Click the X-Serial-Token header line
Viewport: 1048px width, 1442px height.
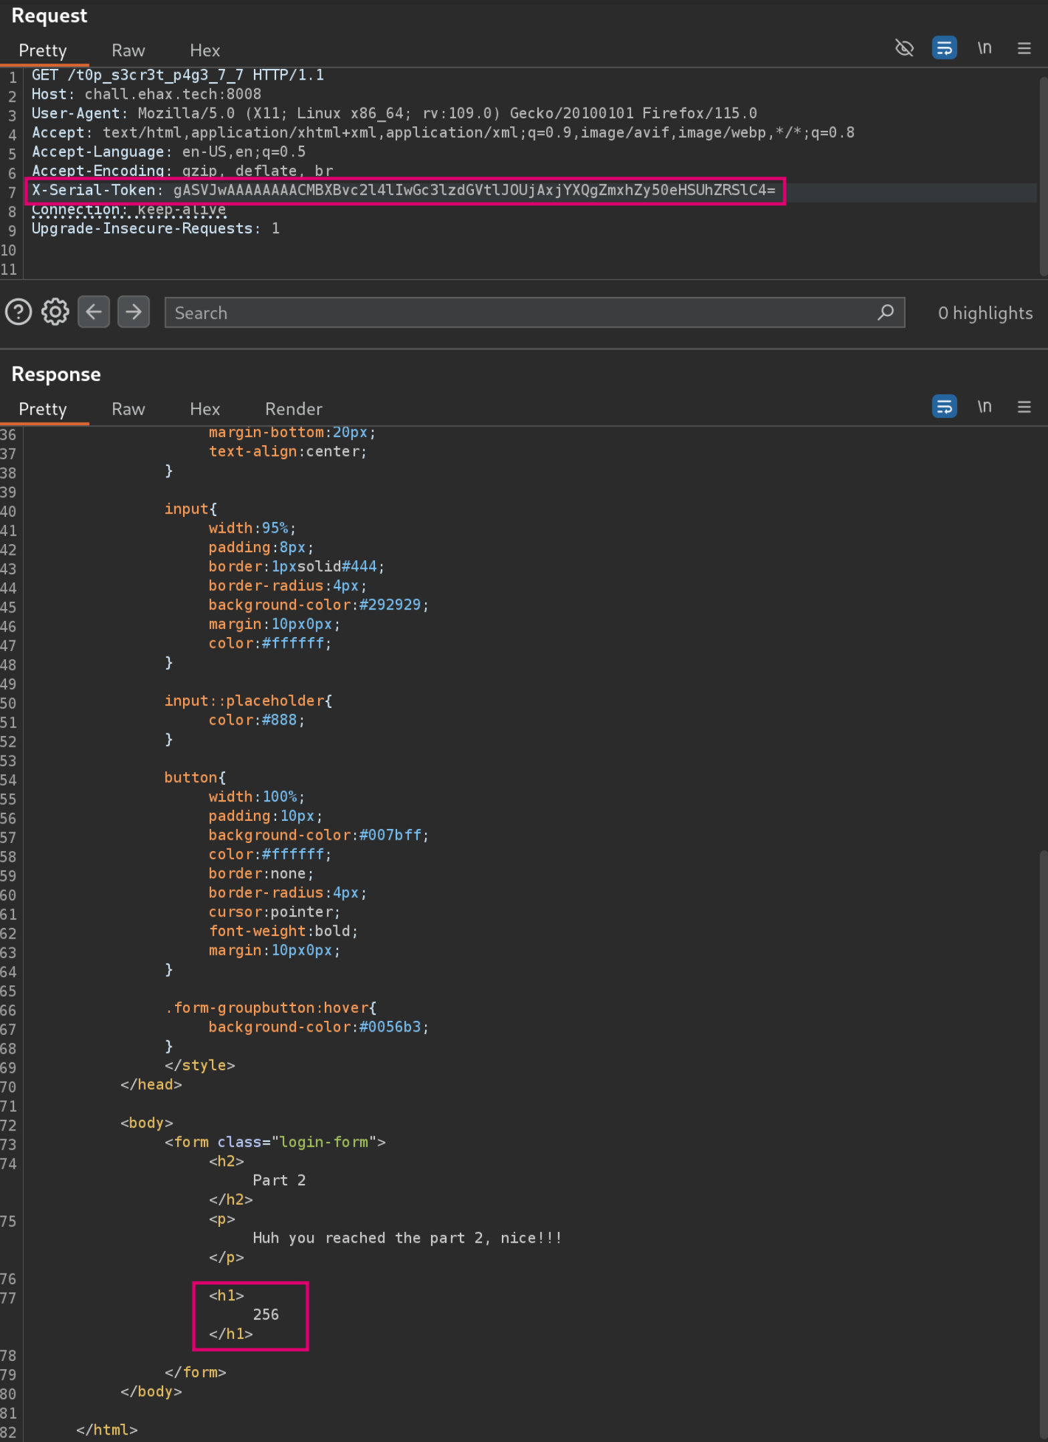click(x=404, y=191)
